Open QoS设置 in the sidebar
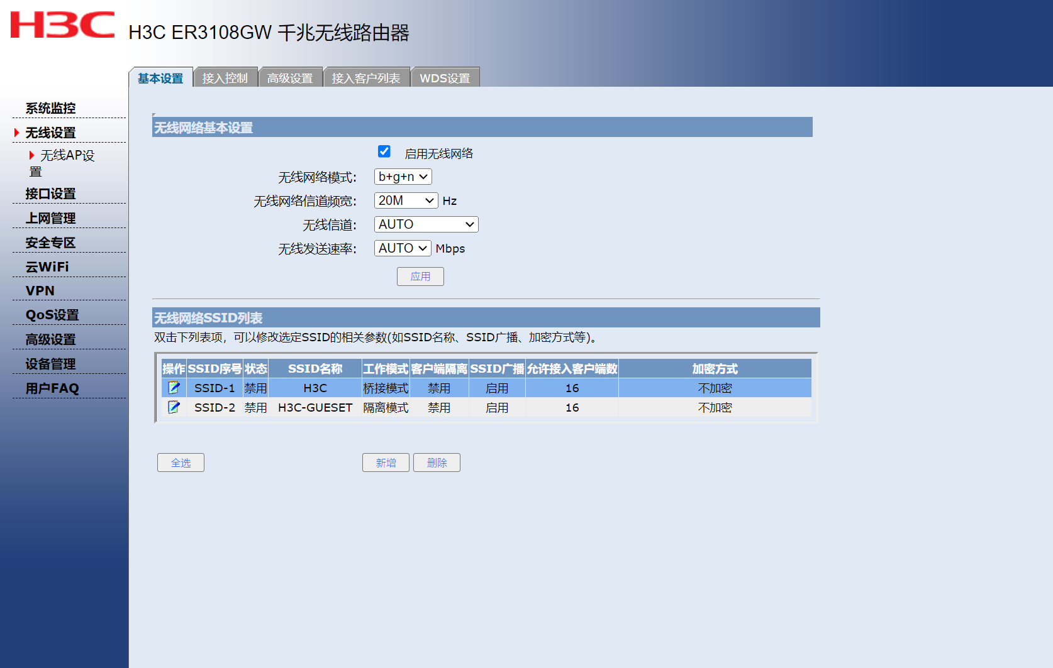This screenshot has height=668, width=1053. pos(52,315)
